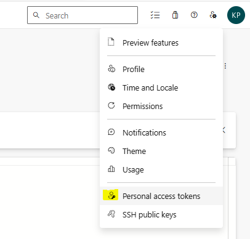Click the Personal access tokens key icon

pyautogui.click(x=111, y=195)
